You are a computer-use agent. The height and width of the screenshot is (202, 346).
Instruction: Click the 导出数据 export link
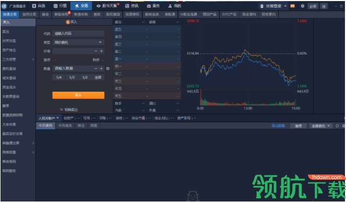tap(278, 126)
